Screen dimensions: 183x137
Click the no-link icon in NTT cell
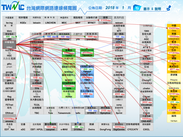point(119,28)
